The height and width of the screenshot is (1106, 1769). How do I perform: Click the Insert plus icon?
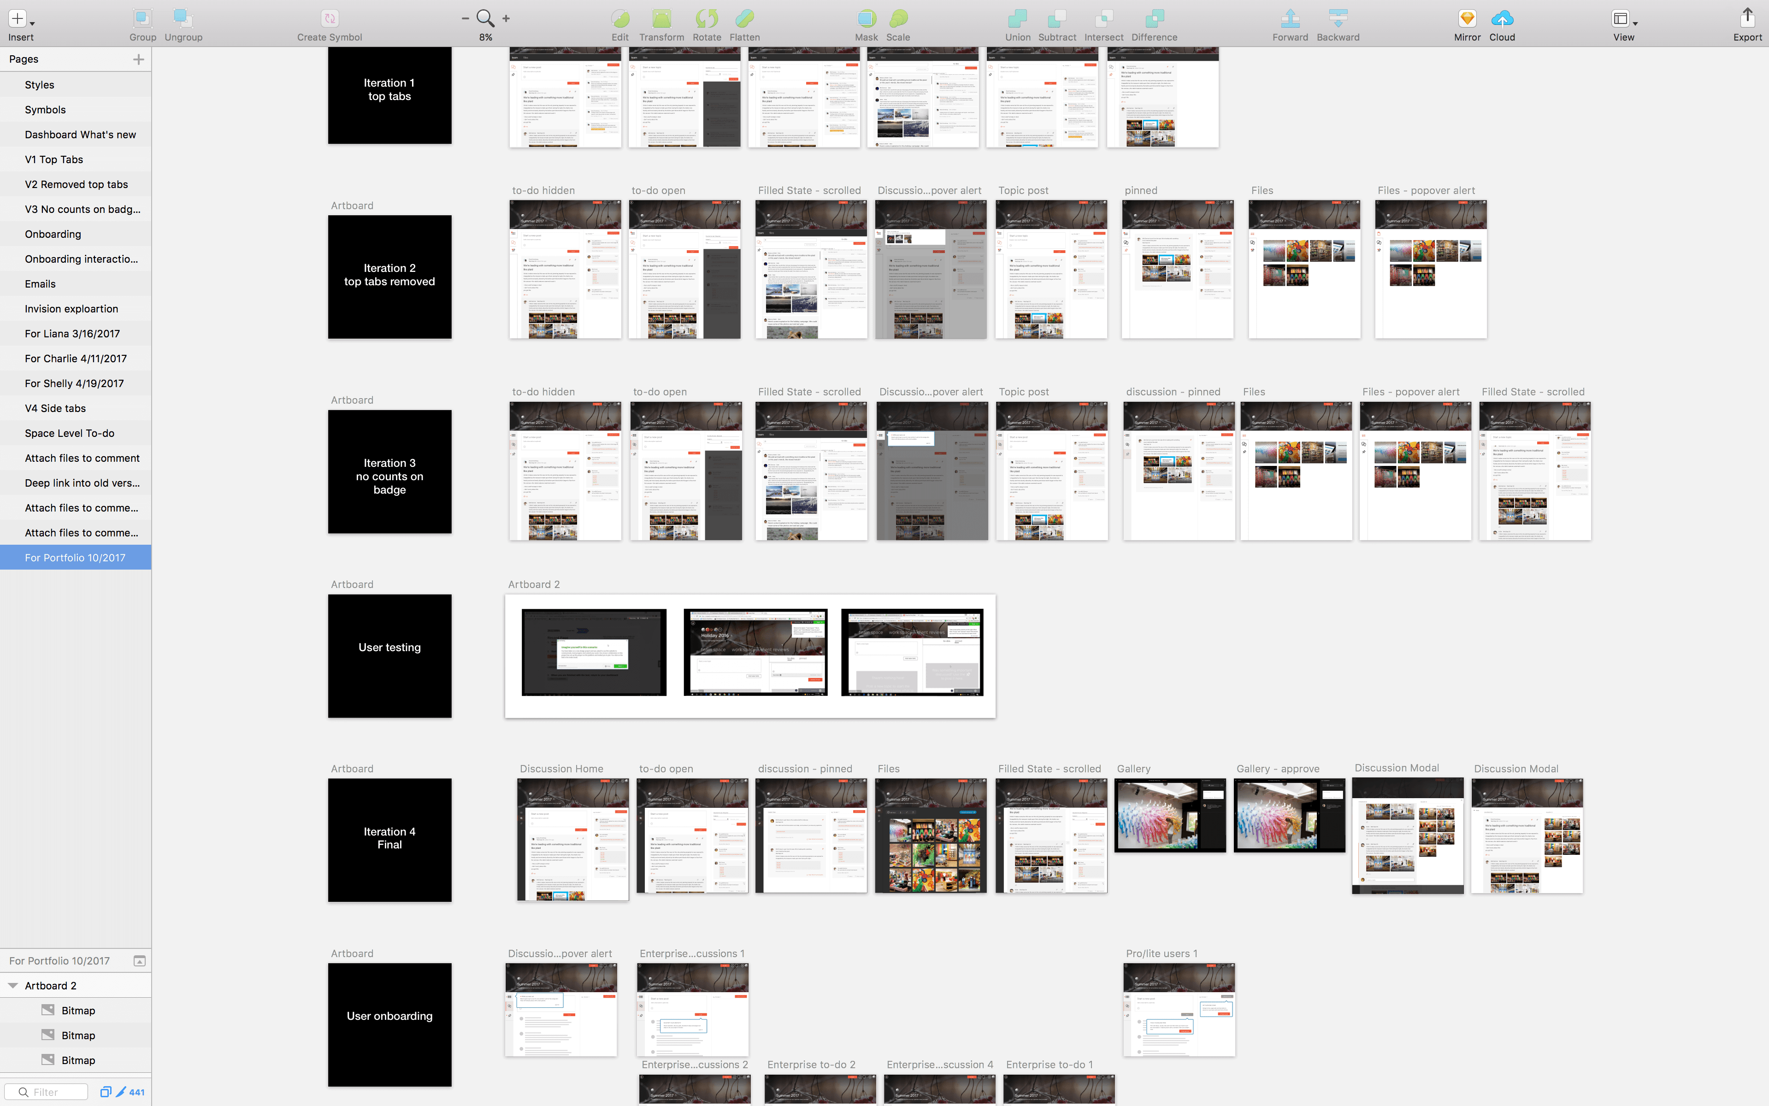[x=18, y=18]
